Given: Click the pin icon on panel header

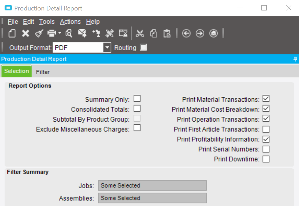Looking at the screenshot, I should pyautogui.click(x=295, y=59).
